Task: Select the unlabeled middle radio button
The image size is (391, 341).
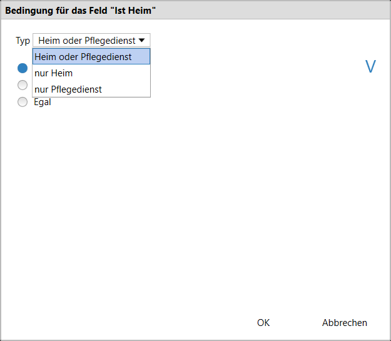Action: pos(23,85)
